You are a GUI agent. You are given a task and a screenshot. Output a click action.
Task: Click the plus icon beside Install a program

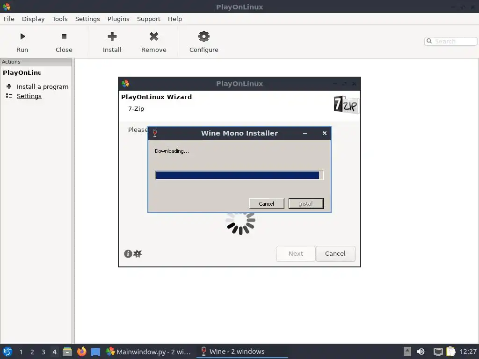(x=9, y=86)
